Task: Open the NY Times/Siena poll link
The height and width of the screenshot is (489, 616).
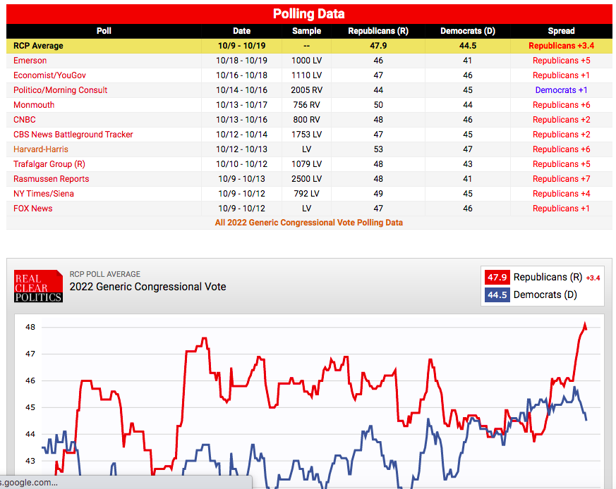Action: click(x=44, y=194)
